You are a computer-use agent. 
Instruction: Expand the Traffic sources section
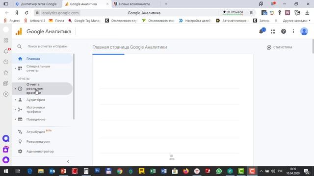tap(15, 110)
